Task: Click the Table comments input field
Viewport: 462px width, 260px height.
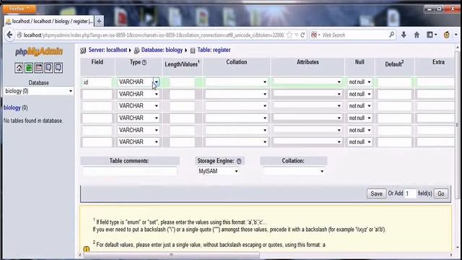Action: pyautogui.click(x=130, y=171)
